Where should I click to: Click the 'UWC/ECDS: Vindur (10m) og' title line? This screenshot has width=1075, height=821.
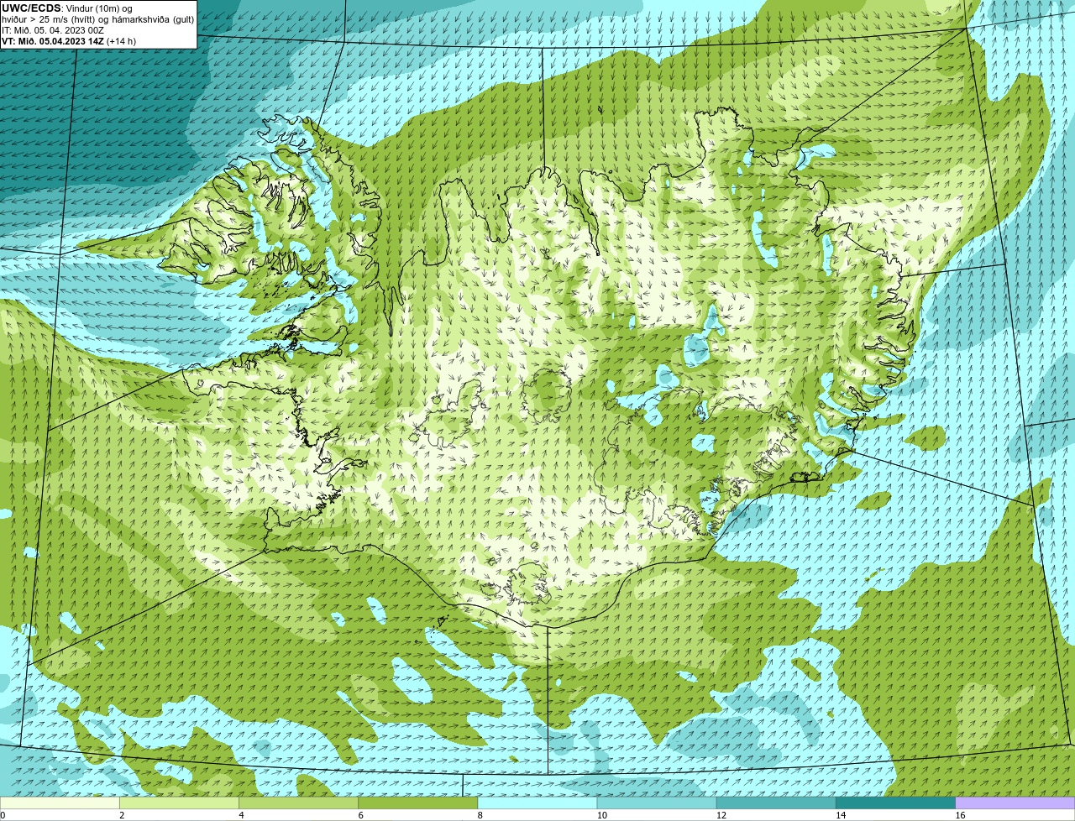67,8
